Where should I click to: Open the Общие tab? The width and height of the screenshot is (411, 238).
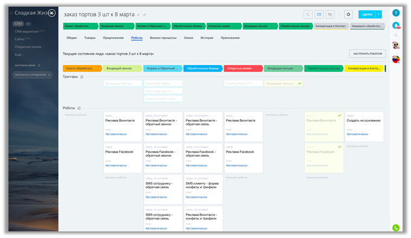click(72, 38)
